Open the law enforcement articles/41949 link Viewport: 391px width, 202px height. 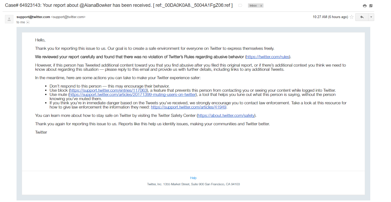pyautogui.click(x=188, y=107)
